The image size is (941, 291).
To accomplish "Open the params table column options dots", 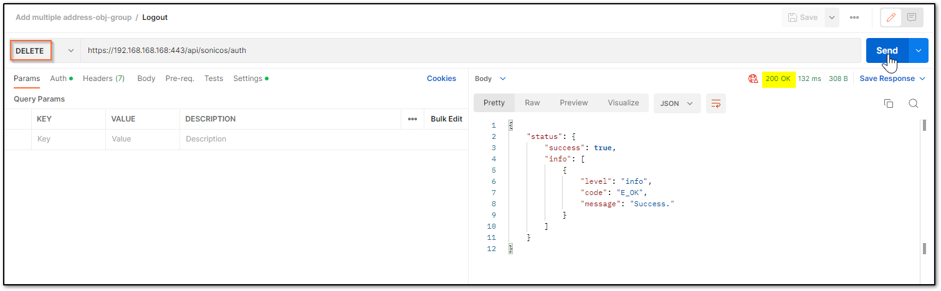I will [413, 119].
